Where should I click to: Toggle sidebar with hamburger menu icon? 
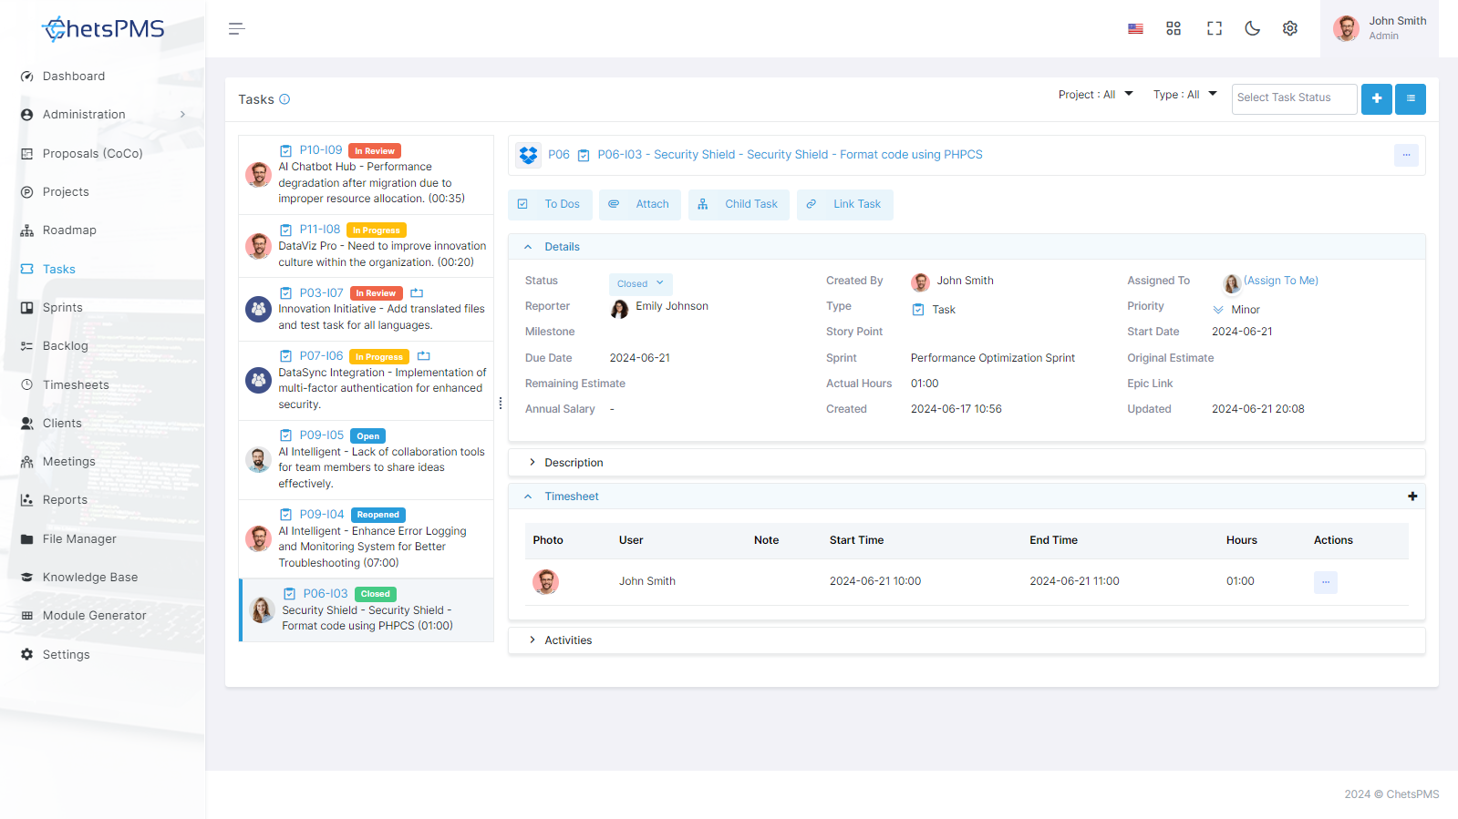(x=236, y=28)
